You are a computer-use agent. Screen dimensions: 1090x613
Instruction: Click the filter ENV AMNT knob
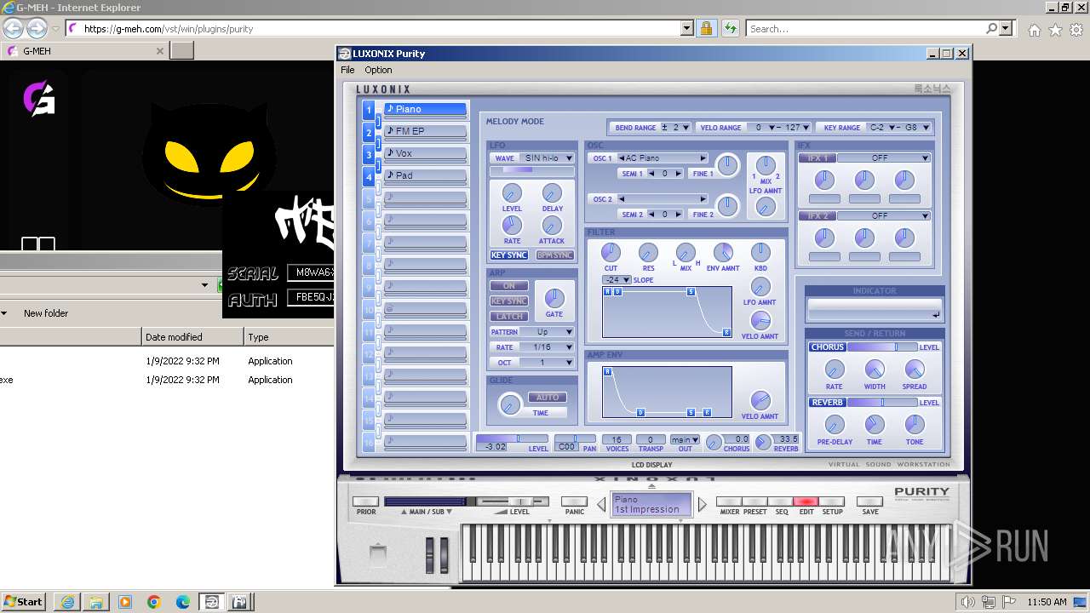pos(723,252)
